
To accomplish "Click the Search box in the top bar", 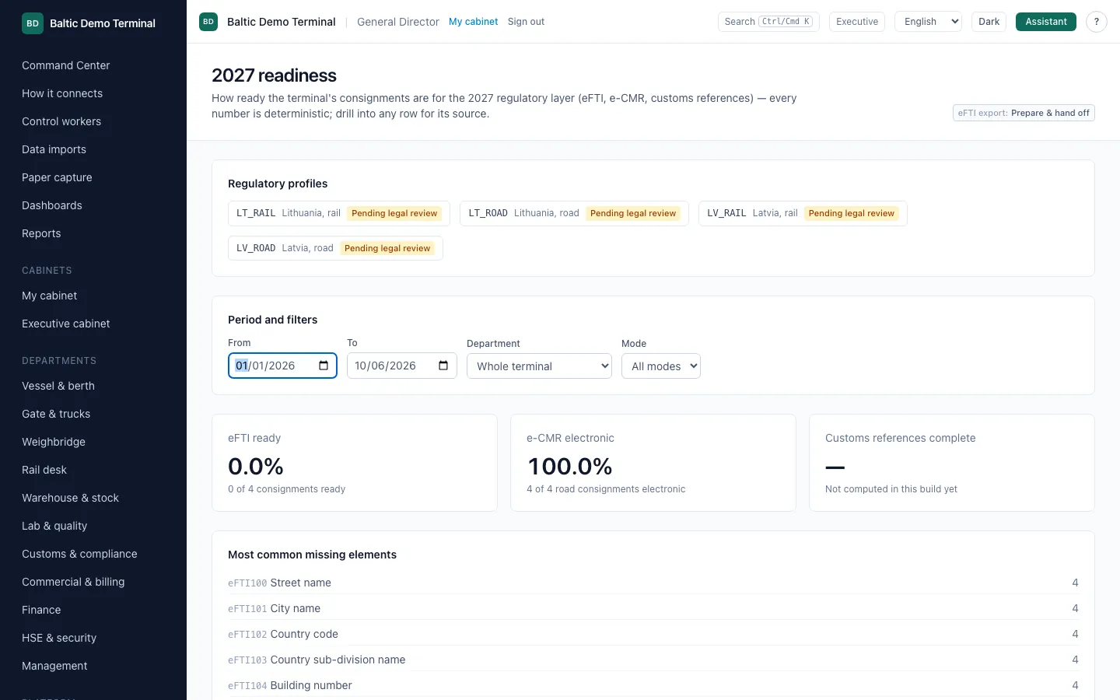I will [768, 22].
